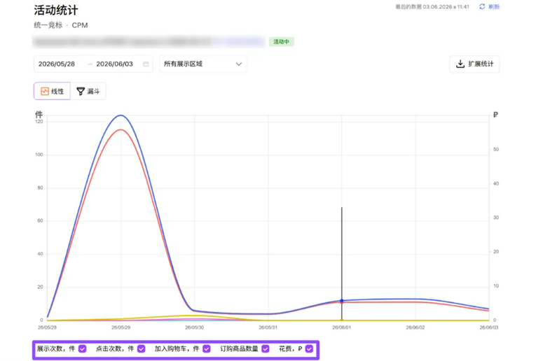Click the 订购商品数量 legend label
The width and height of the screenshot is (557, 361).
(239, 348)
